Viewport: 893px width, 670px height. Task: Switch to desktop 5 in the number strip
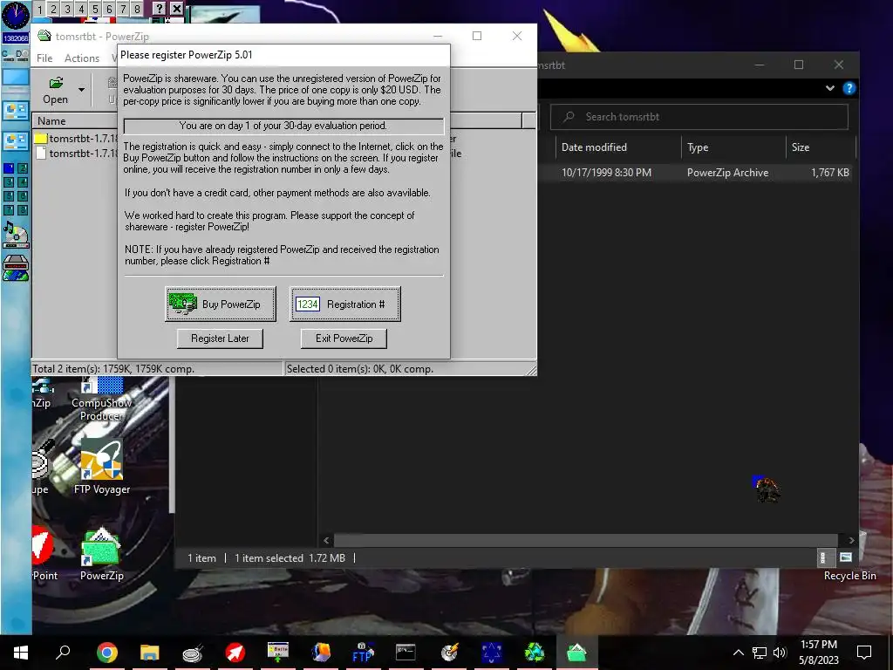tap(95, 9)
